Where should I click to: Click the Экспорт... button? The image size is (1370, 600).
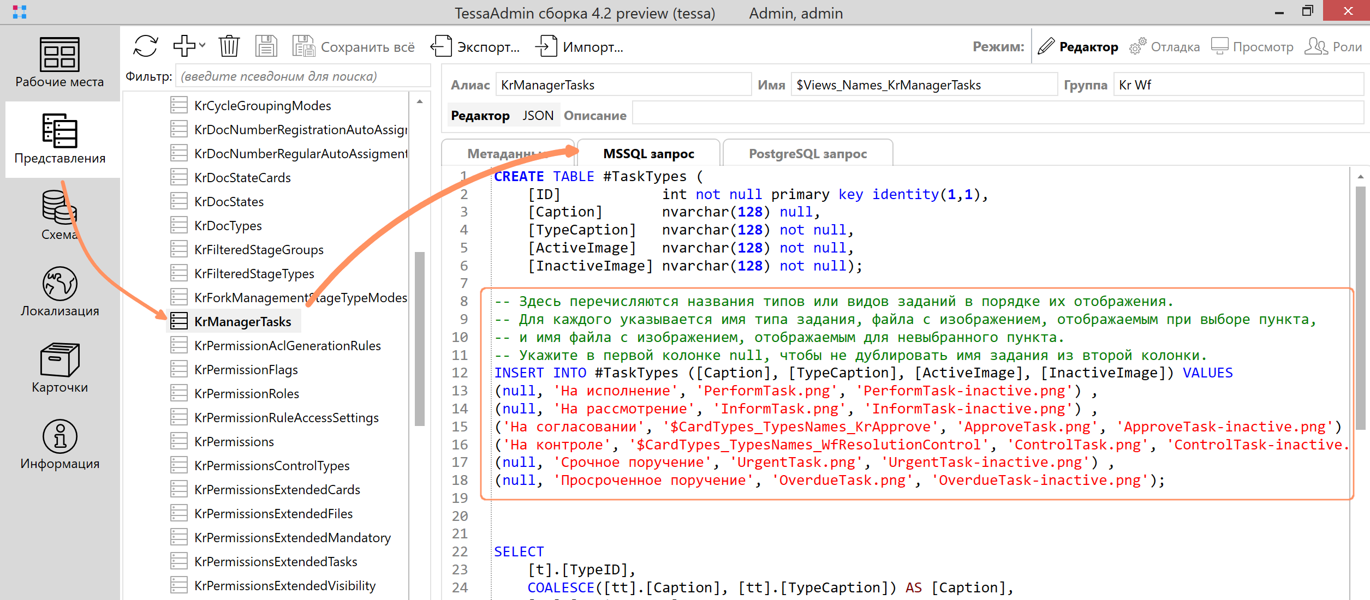coord(475,47)
